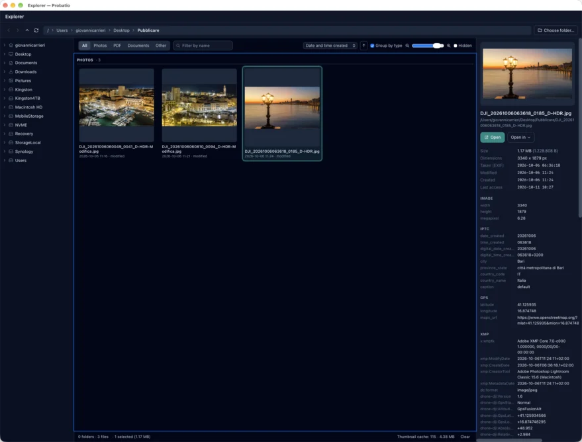582x442 pixels.
Task: Click the Downloads icon in sidebar
Action: tap(11, 72)
